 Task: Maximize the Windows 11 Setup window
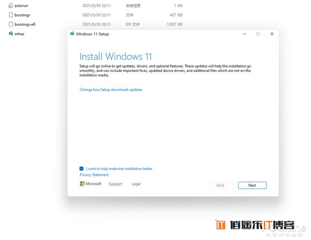258,34
